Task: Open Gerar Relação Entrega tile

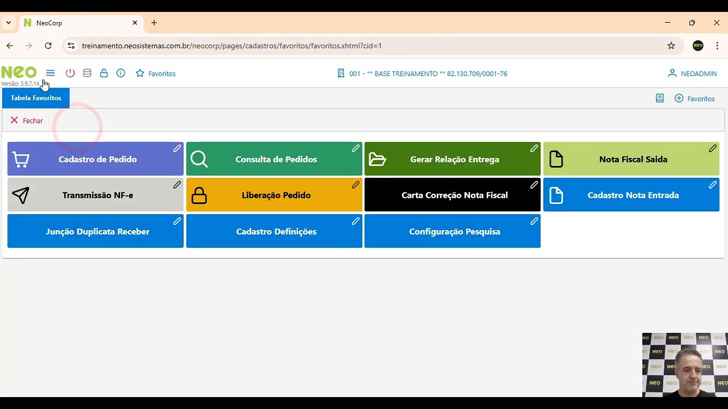Action: pyautogui.click(x=453, y=159)
